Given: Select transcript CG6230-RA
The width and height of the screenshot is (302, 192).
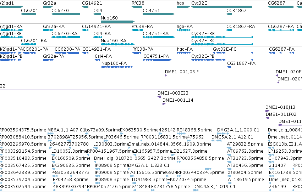Looking at the screenshot, I should pyautogui.click(x=66, y=37).
